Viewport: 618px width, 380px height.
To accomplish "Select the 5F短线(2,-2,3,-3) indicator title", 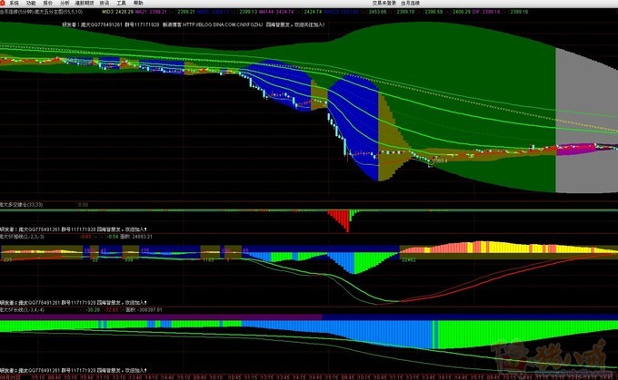I will pyautogui.click(x=22, y=237).
